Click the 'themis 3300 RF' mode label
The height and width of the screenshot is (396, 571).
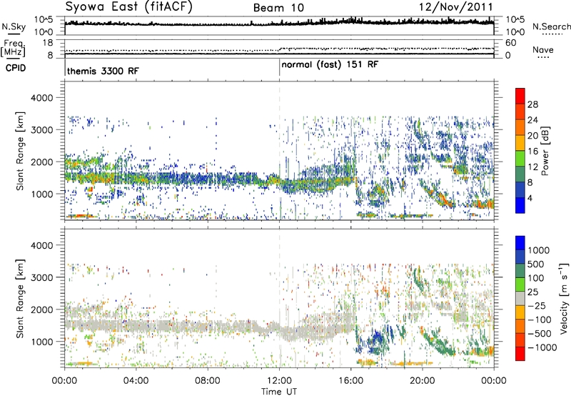pyautogui.click(x=103, y=71)
